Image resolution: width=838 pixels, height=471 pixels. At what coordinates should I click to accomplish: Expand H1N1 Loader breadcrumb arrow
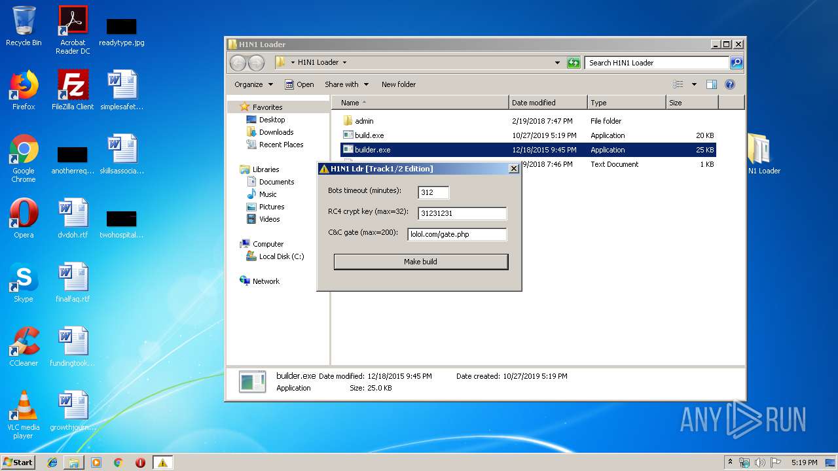[344, 63]
